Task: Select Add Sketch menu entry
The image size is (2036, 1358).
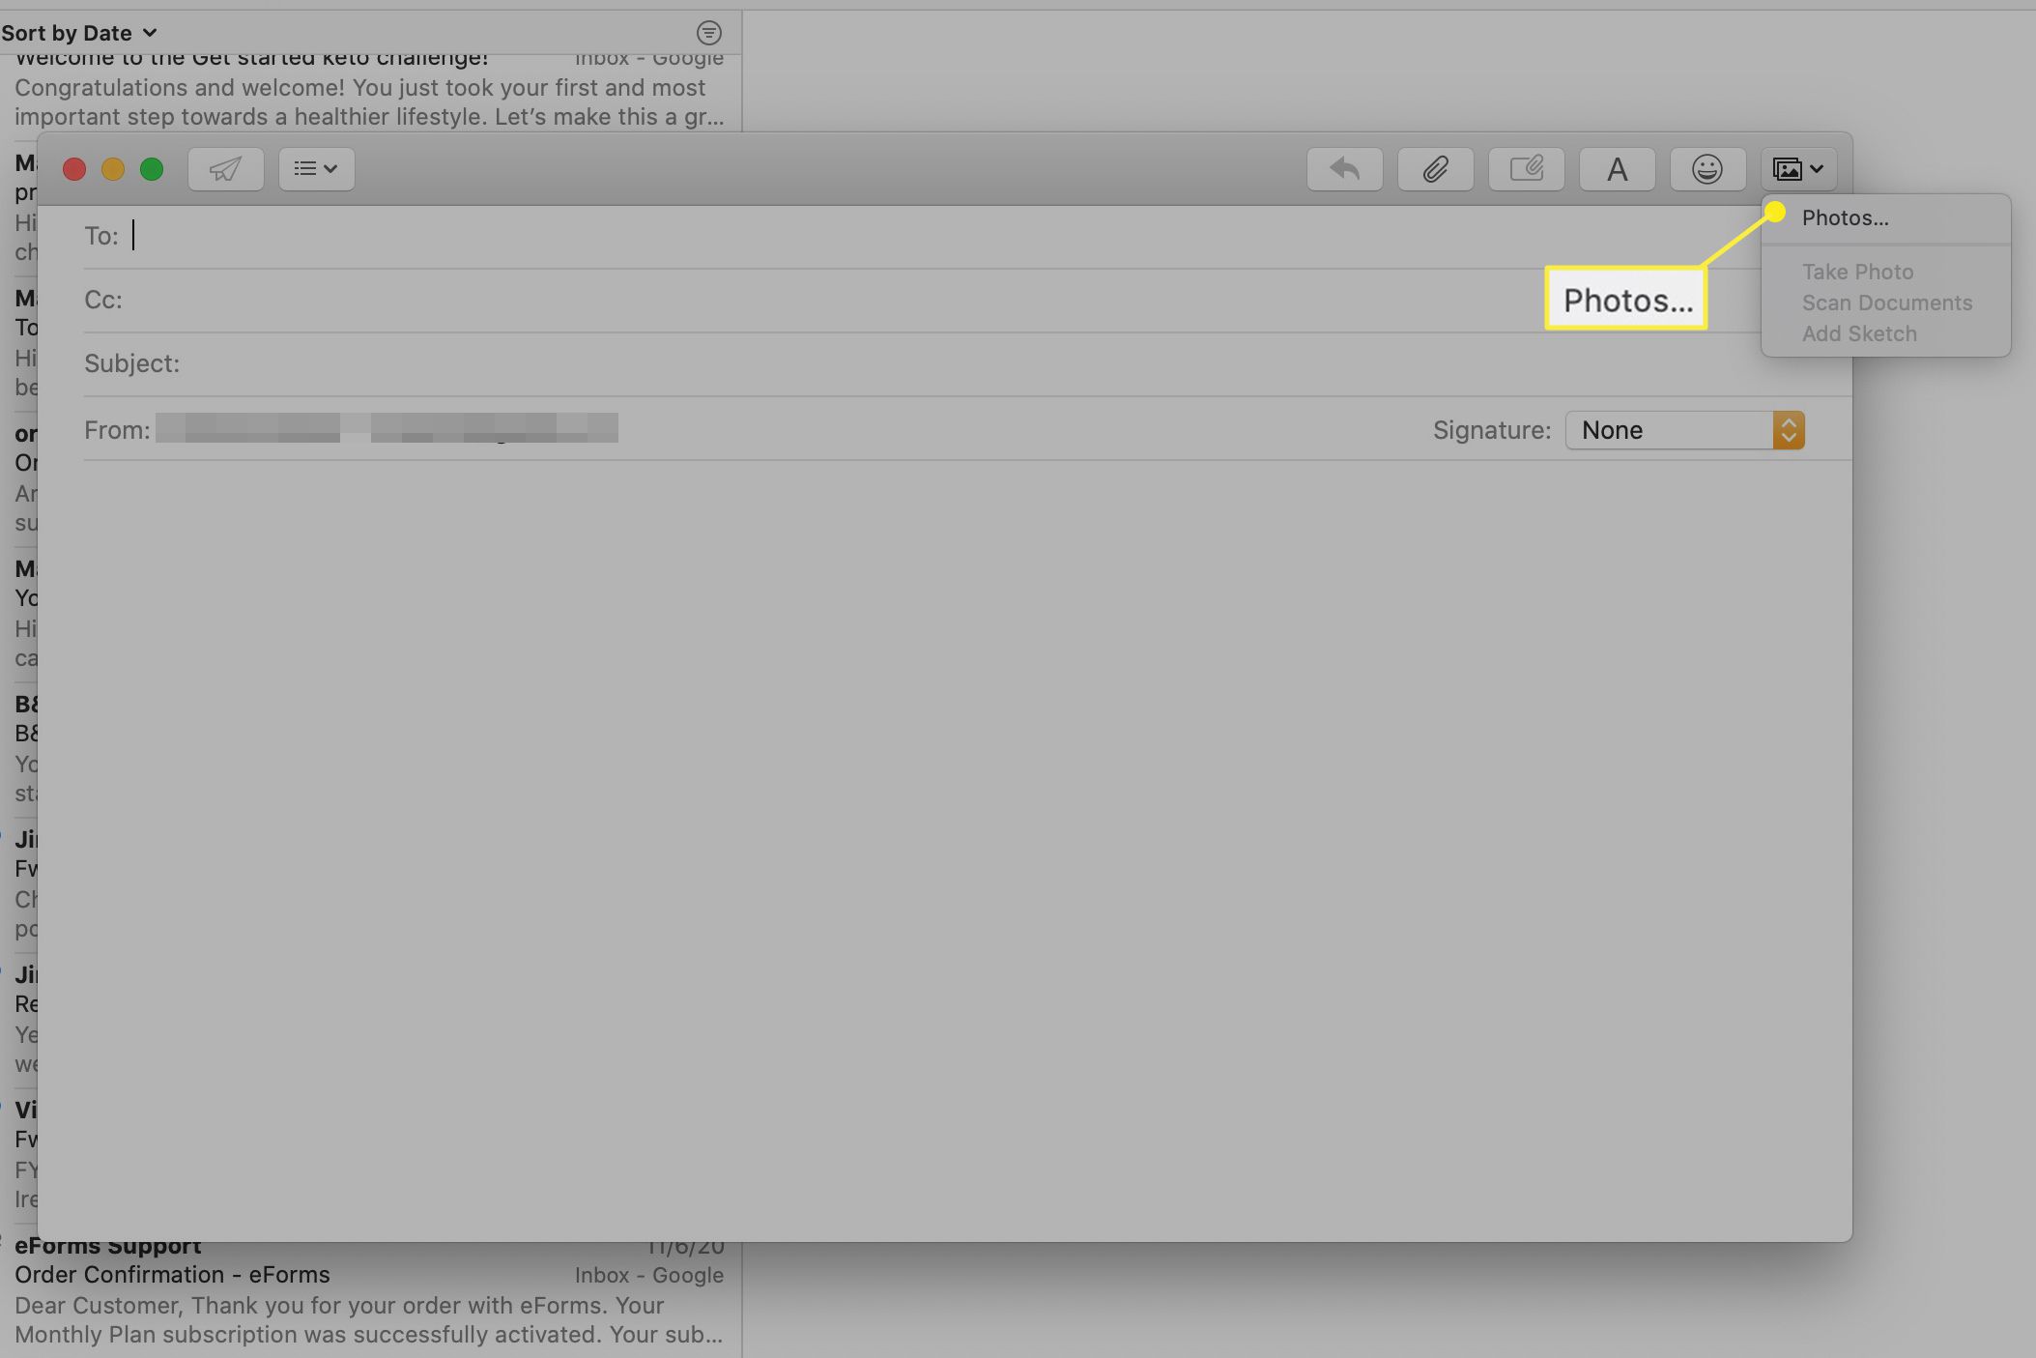Action: 1885,333
